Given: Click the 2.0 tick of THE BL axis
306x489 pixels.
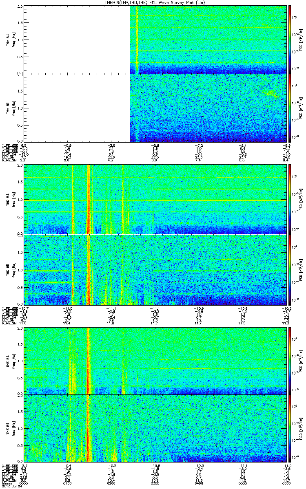Looking at the screenshot, I should click(x=20, y=328).
